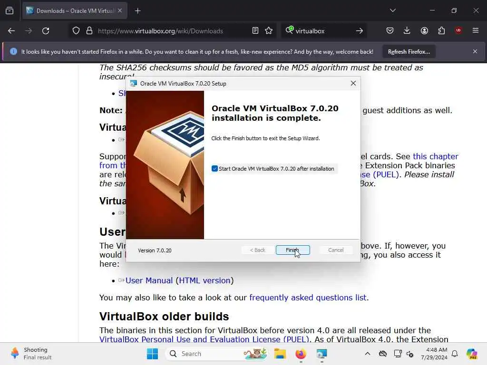Open Firefox extensions puzzle icon
This screenshot has height=365, width=487.
pos(441,30)
